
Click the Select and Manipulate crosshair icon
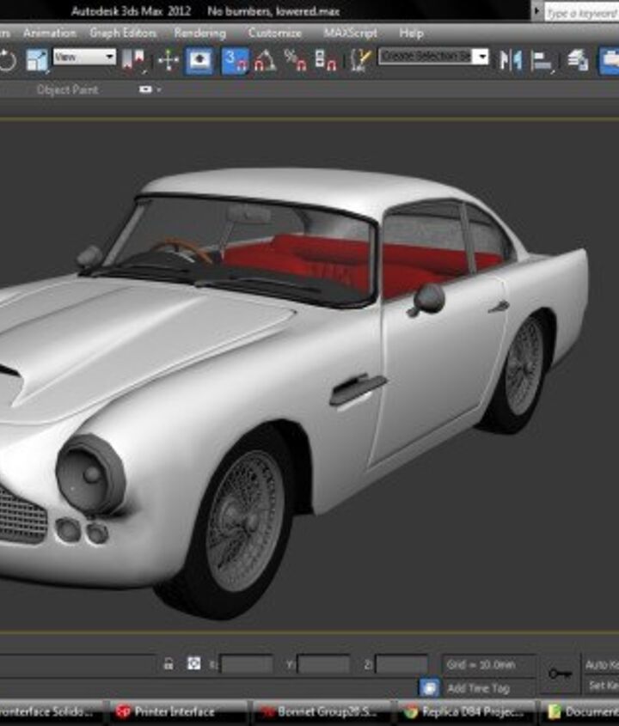click(x=168, y=60)
